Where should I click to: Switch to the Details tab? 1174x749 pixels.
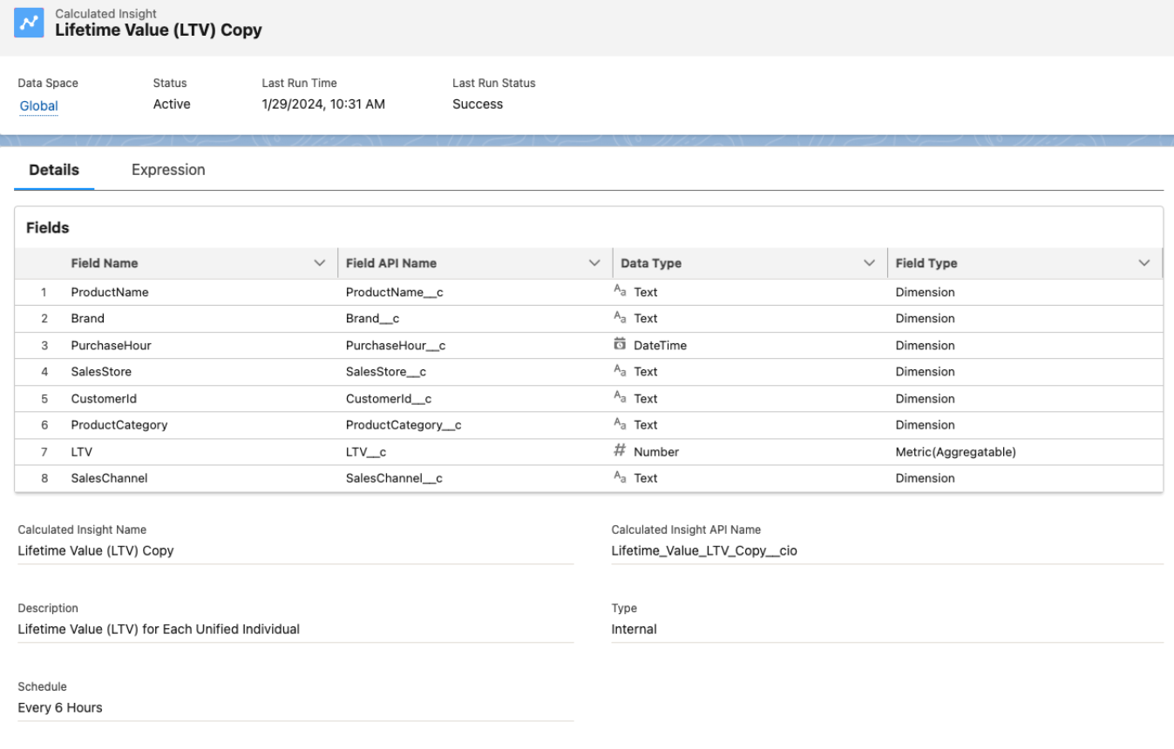tap(54, 170)
